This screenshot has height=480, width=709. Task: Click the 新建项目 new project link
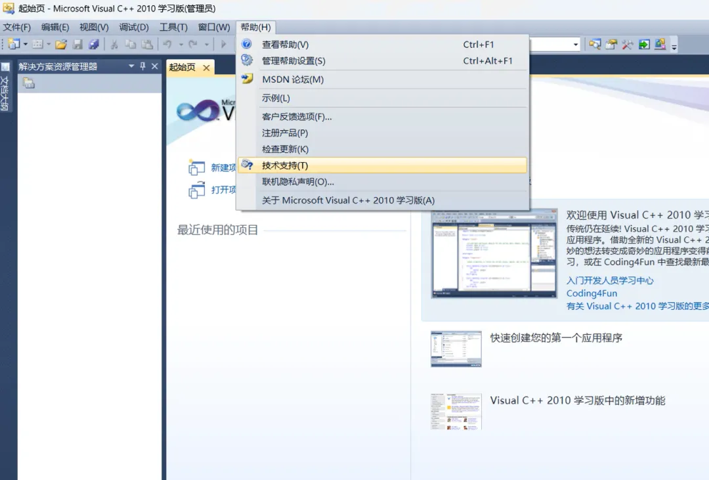[x=223, y=167]
